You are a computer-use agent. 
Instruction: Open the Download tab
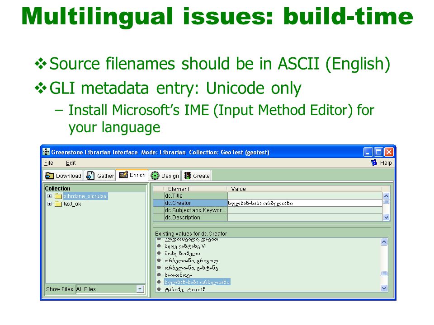coord(63,176)
